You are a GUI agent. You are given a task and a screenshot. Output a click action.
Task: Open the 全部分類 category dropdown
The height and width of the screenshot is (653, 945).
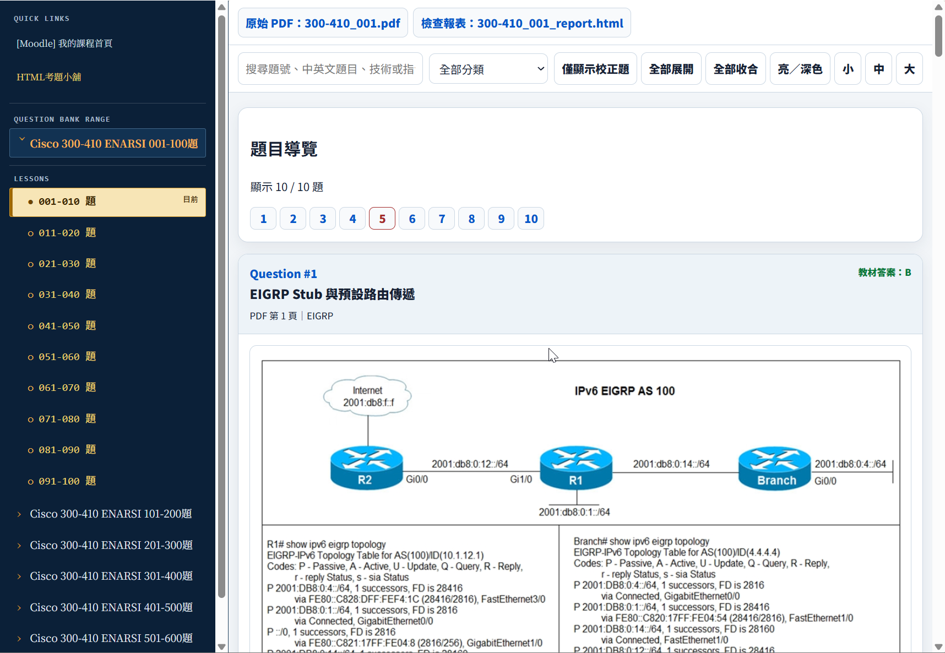[x=488, y=69]
